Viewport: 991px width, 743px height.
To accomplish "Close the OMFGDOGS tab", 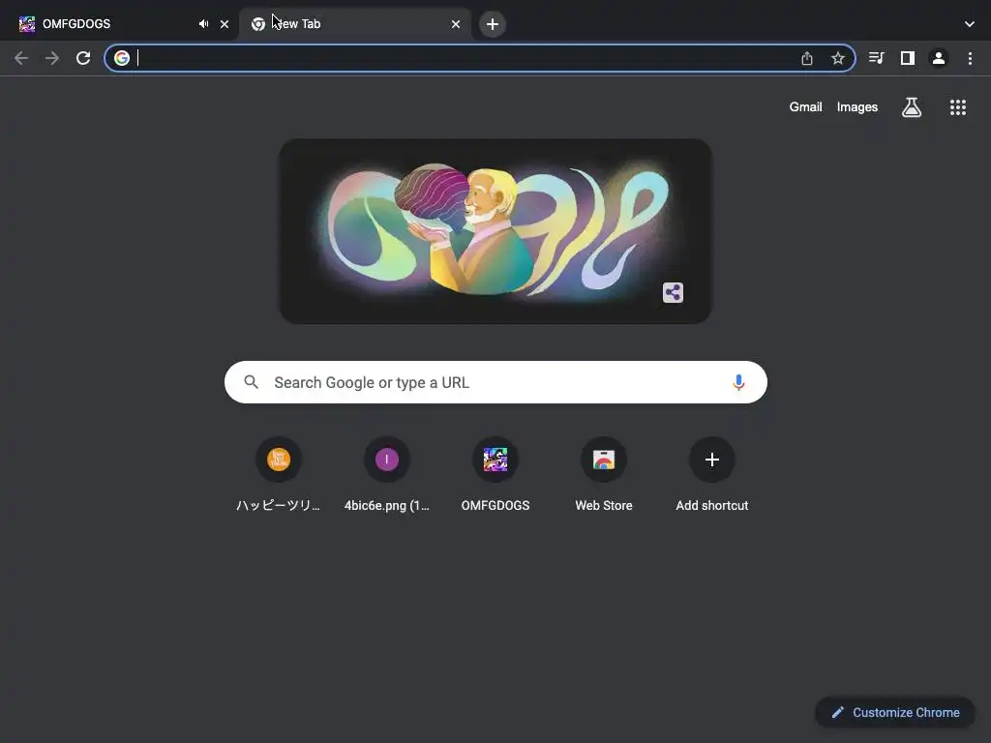I will [x=225, y=24].
